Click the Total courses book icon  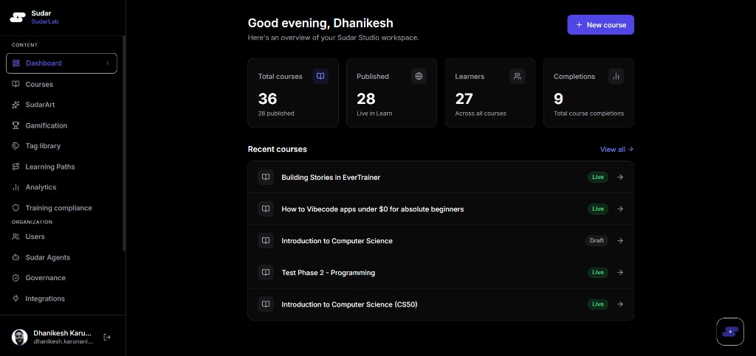pos(320,76)
